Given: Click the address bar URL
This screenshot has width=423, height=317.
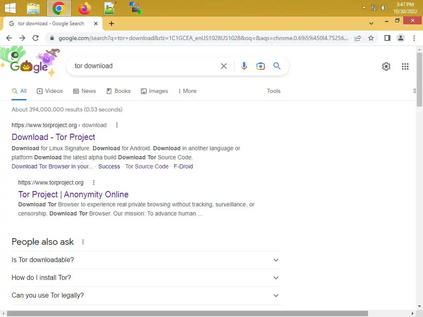Looking at the screenshot, I should click(203, 38).
